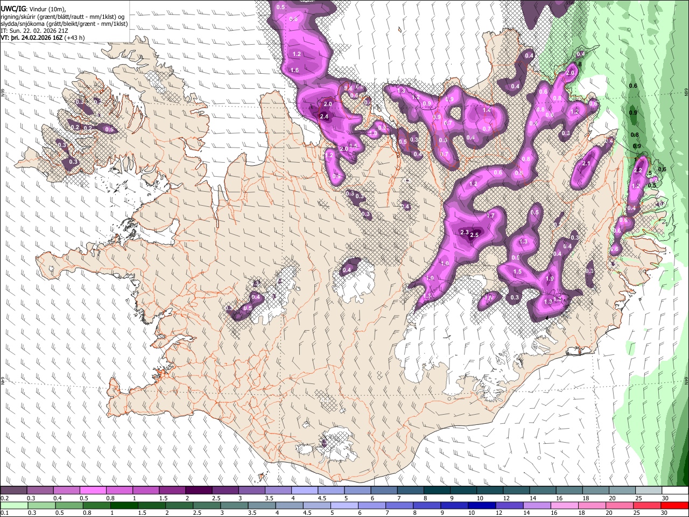This screenshot has height=517, width=689.
Task: Click the "rigning/skúrir" description line
Action: pyautogui.click(x=64, y=17)
